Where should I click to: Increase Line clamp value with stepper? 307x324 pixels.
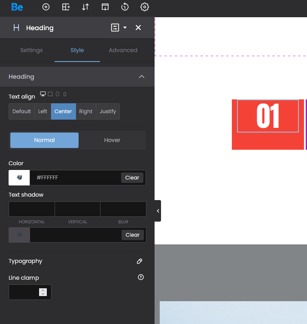43,290
